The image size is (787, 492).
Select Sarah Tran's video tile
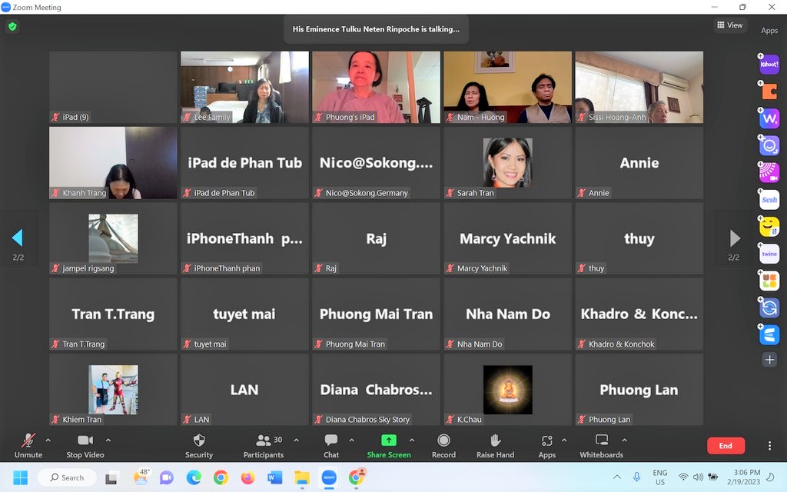point(507,163)
